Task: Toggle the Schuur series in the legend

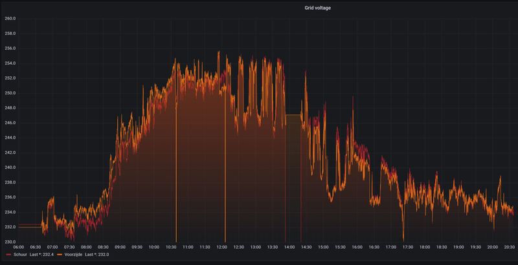Action: coord(20,255)
